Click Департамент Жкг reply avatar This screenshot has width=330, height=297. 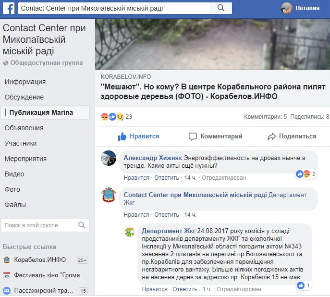click(130, 232)
